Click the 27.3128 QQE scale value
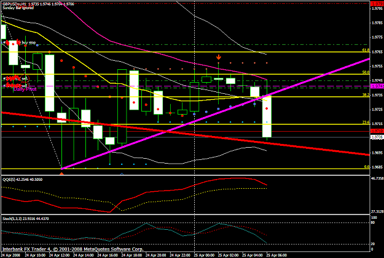This screenshot has height=258, width=384. pyautogui.click(x=377, y=211)
